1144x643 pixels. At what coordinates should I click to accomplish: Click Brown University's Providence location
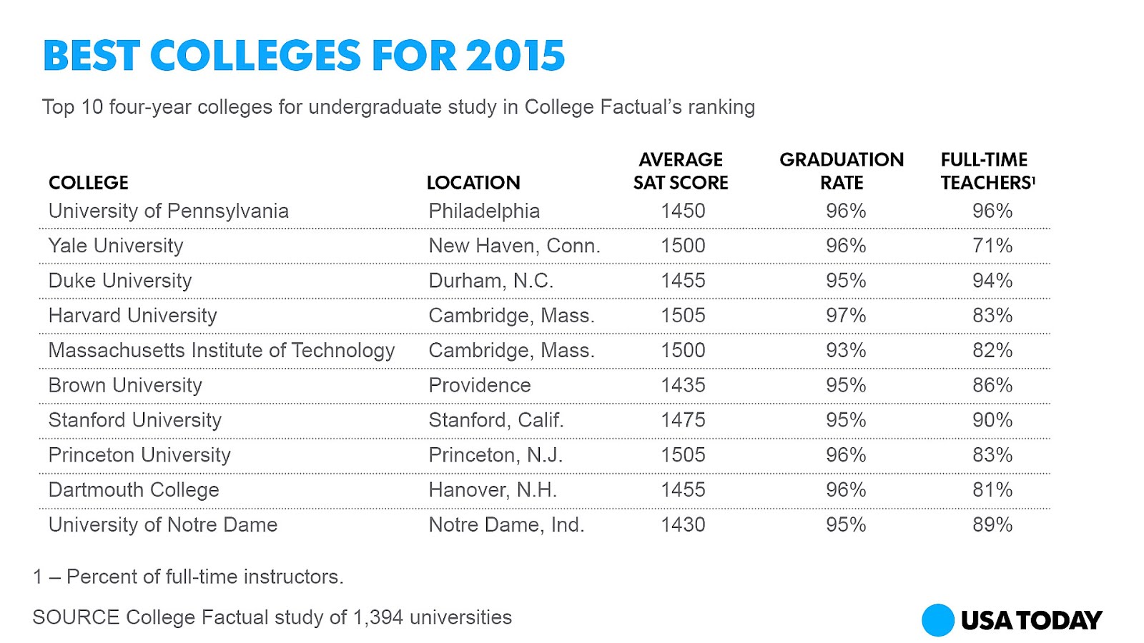(480, 386)
